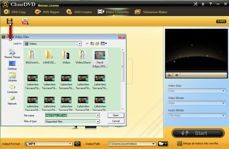Viewport: 229px width, 149px height.
Task: Select the BlzDownl... folder
Action: tap(32, 57)
